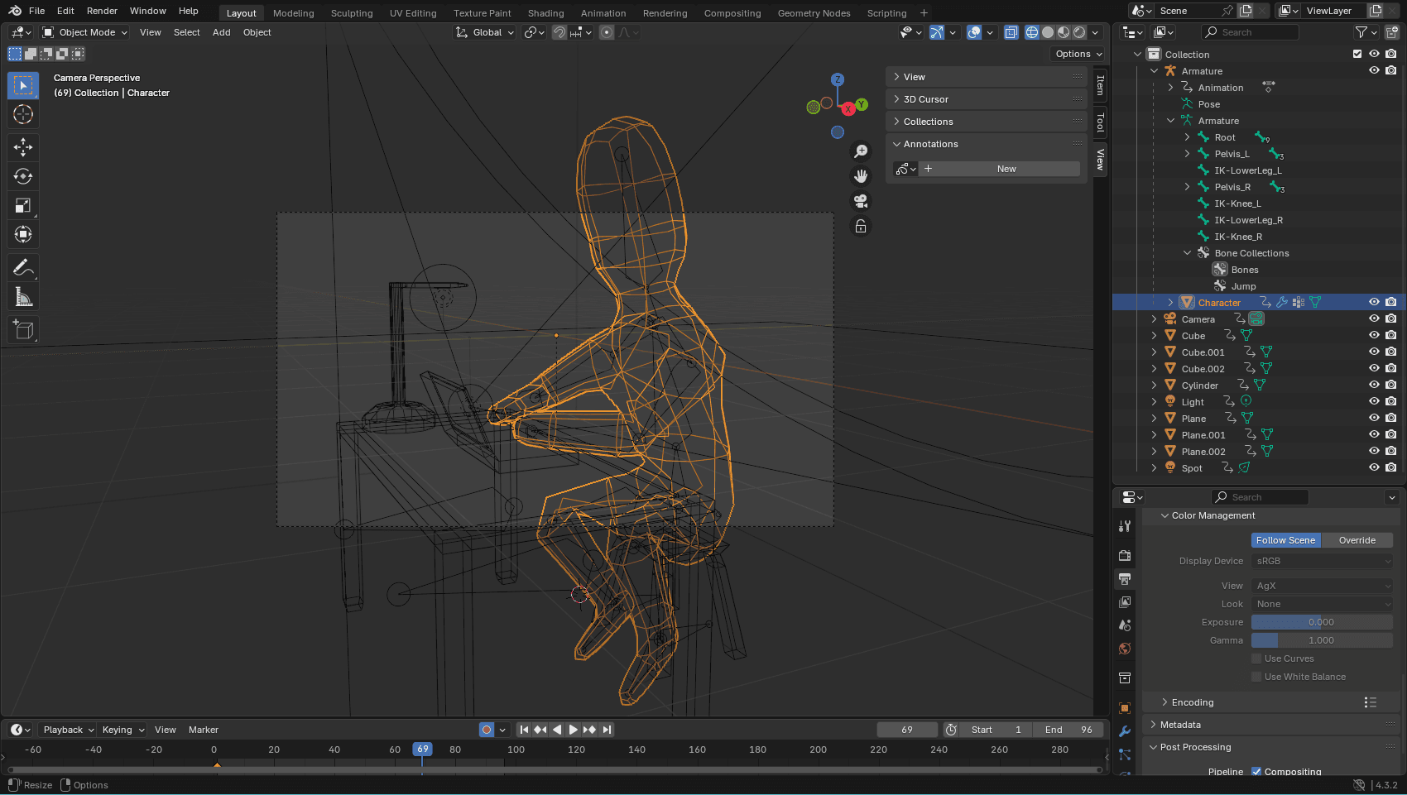1407x795 pixels.
Task: Open the Render menu
Action: (102, 11)
